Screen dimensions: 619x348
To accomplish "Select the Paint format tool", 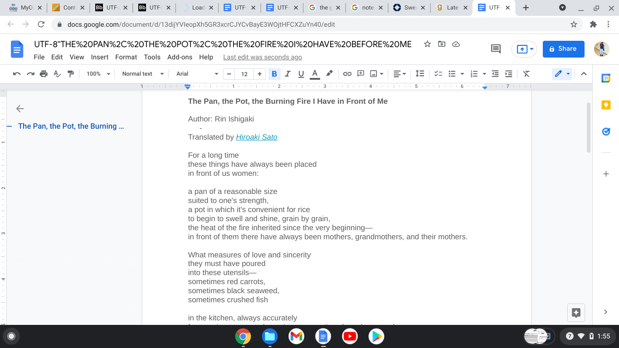I will (70, 74).
